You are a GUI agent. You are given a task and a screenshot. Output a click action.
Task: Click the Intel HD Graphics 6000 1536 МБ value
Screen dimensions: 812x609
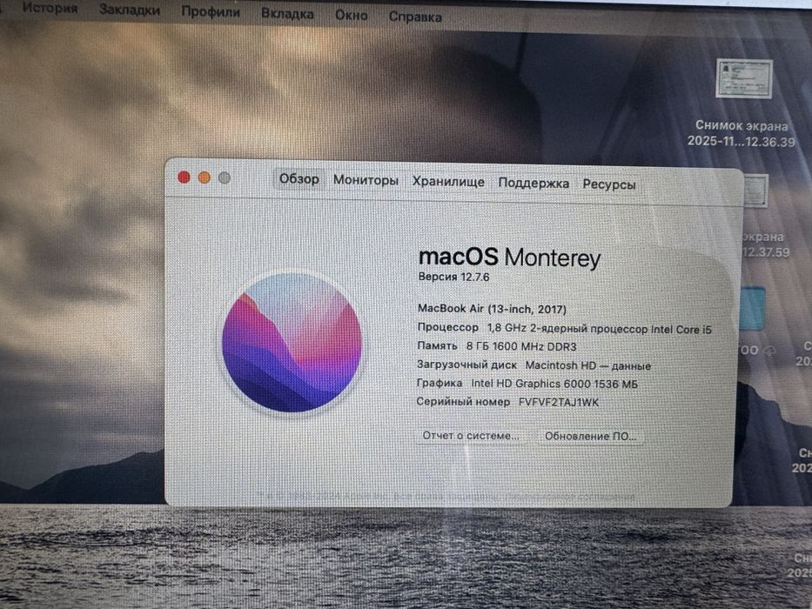554,384
